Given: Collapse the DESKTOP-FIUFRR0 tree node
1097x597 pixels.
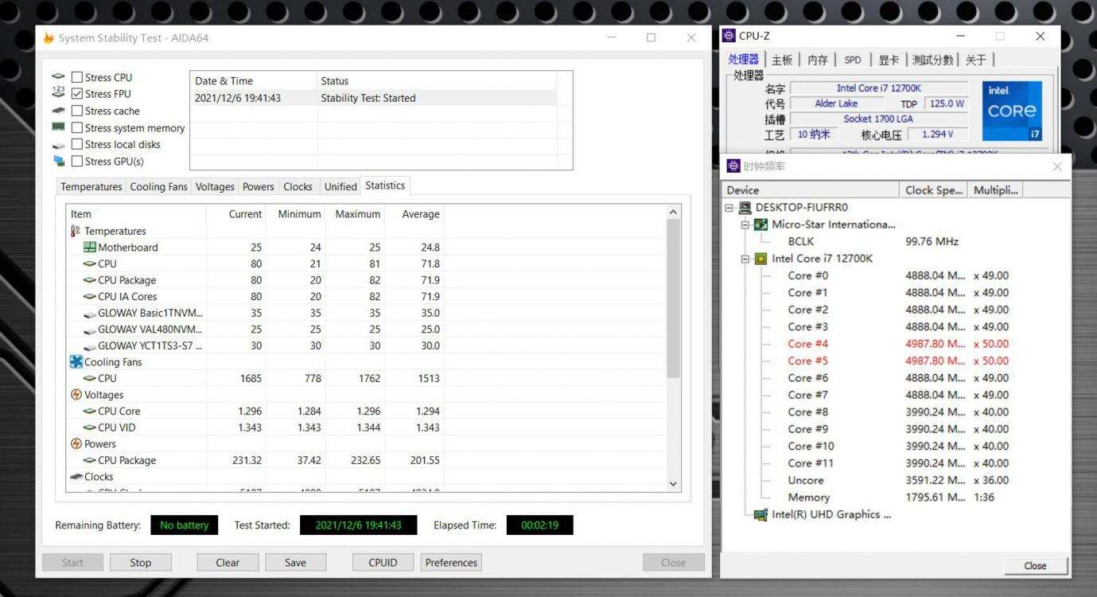Looking at the screenshot, I should pos(729,208).
